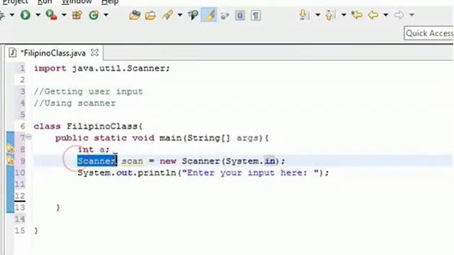Click the Open Type icon
This screenshot has width=454, height=255.
tap(135, 15)
